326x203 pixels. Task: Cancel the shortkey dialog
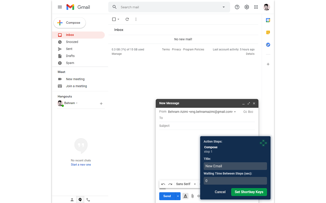click(x=220, y=192)
